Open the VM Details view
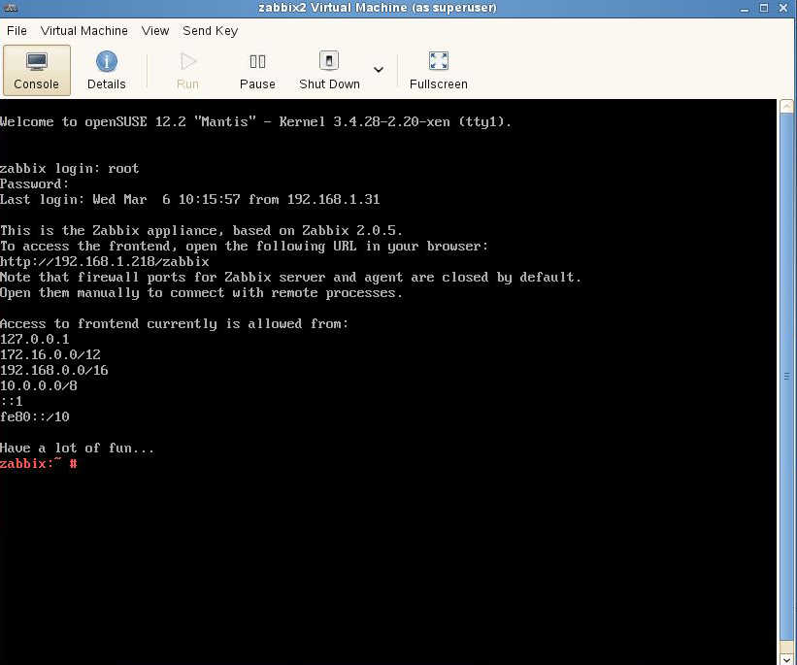The width and height of the screenshot is (797, 665). pos(106,70)
